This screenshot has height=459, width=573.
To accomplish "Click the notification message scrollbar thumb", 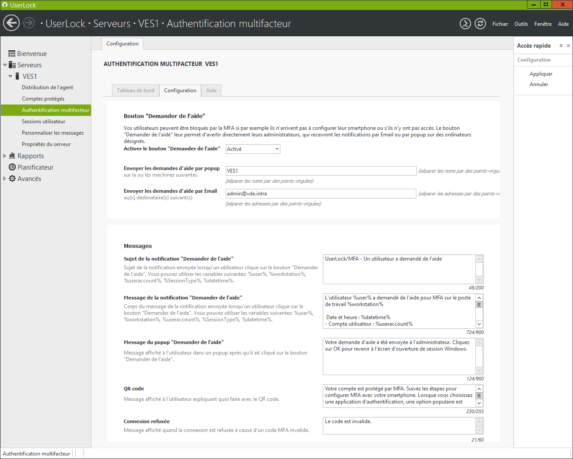I will click(x=479, y=305).
